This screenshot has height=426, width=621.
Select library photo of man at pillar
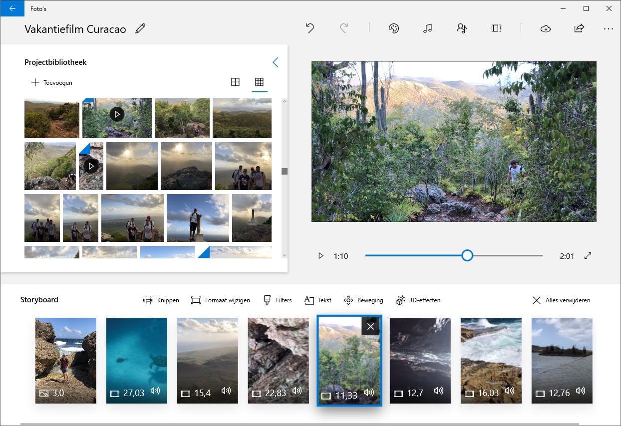click(x=198, y=218)
